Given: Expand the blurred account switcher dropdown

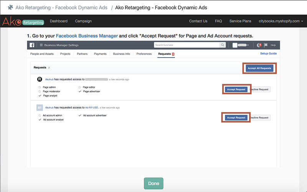Looking at the screenshot, I should (241, 45).
